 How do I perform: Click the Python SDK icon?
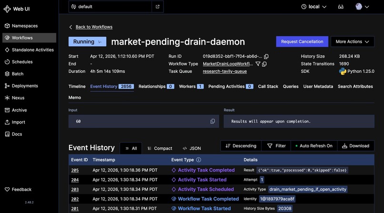click(343, 71)
